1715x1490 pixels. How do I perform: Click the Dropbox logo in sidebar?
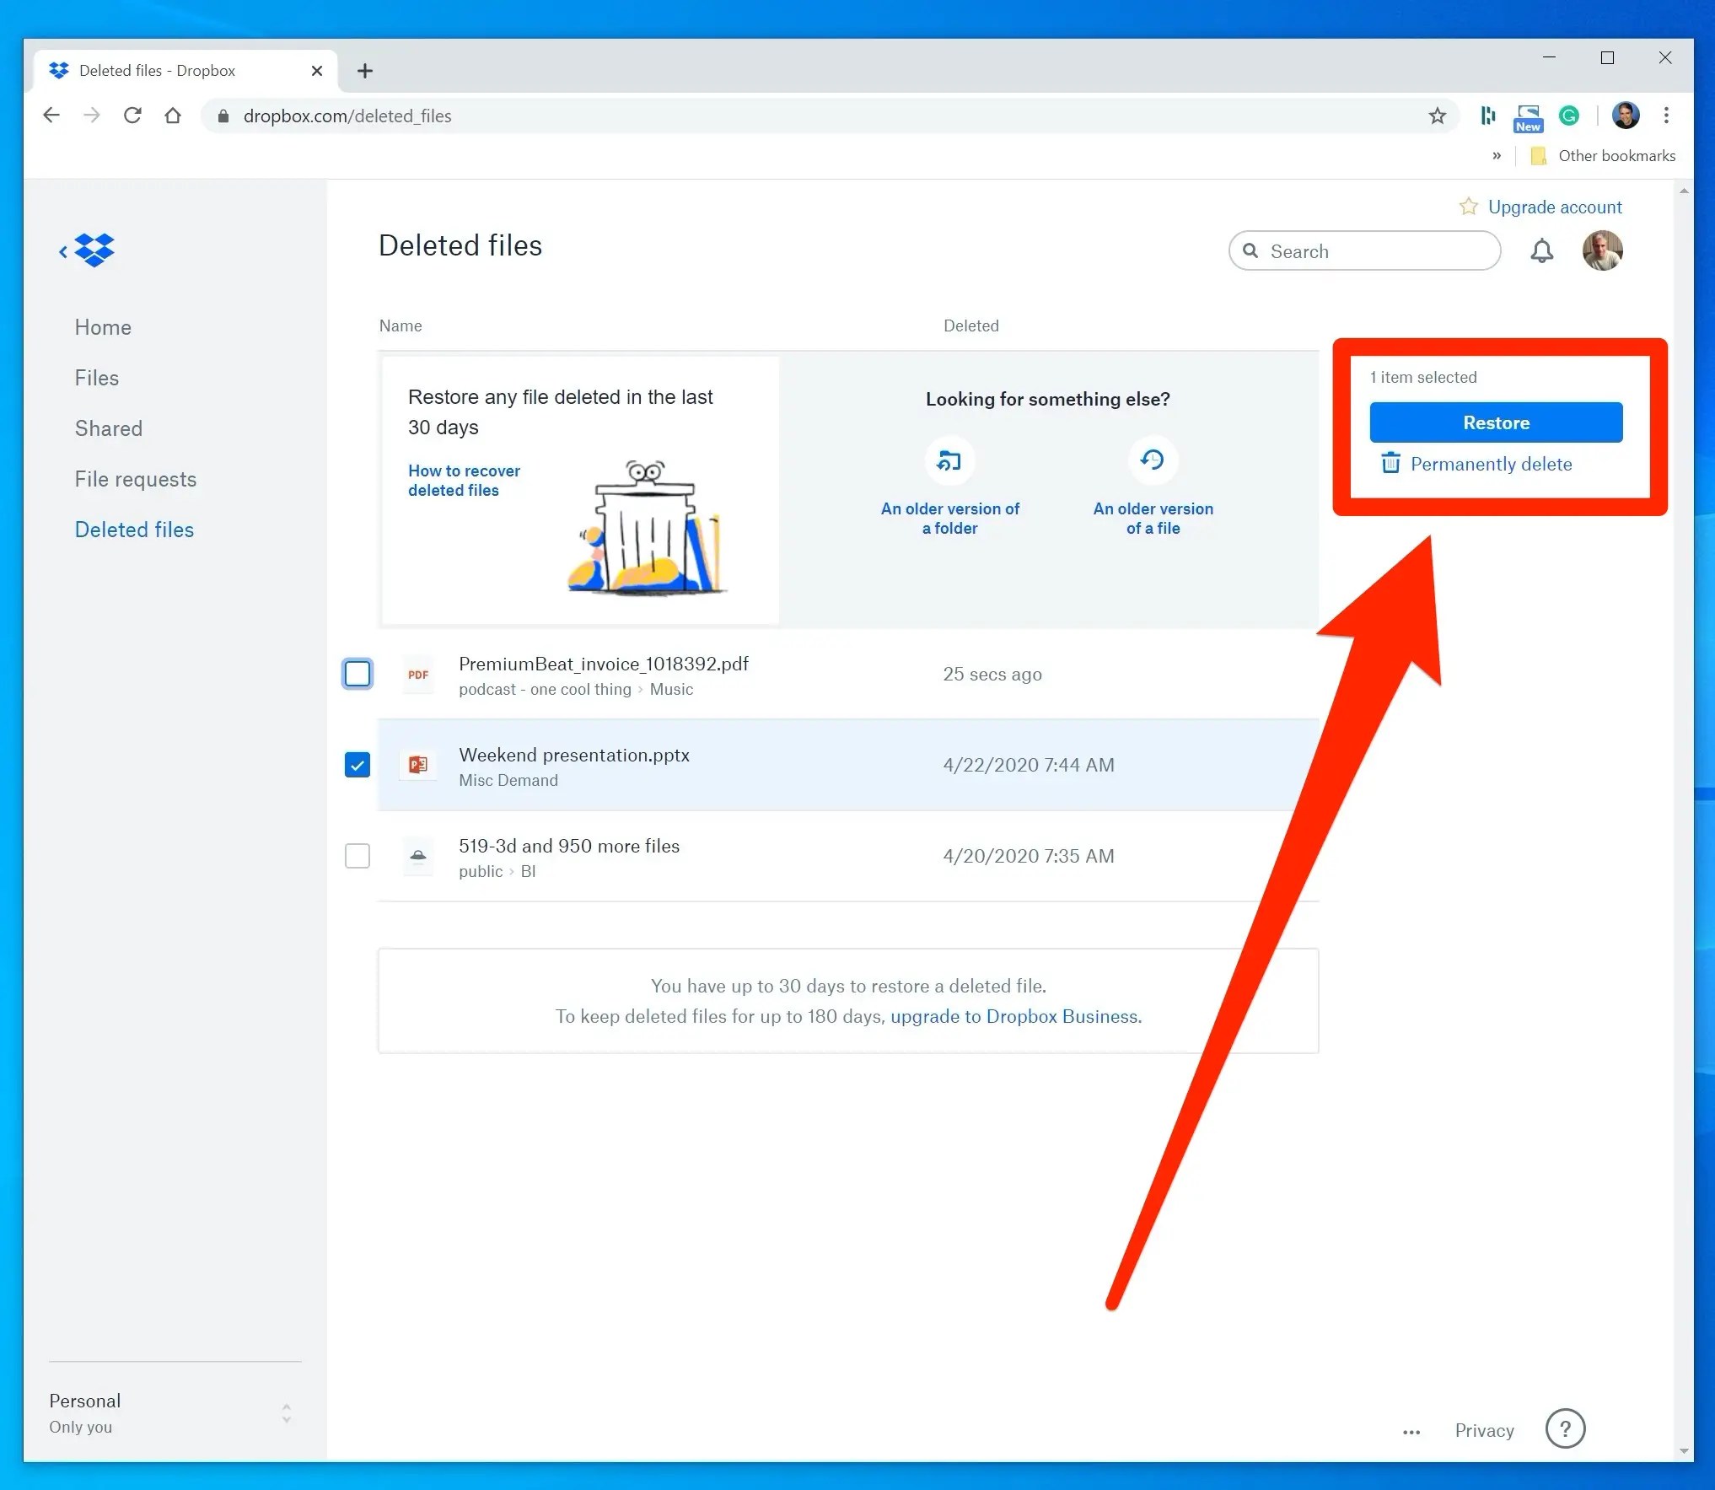coord(94,250)
